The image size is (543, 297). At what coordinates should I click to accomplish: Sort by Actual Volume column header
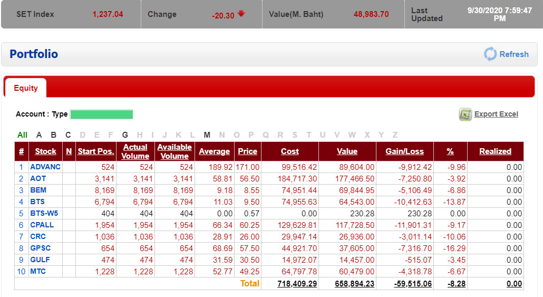pos(135,151)
